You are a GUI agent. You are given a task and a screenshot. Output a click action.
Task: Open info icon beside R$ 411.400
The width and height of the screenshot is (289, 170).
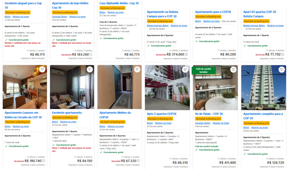coord(238,161)
